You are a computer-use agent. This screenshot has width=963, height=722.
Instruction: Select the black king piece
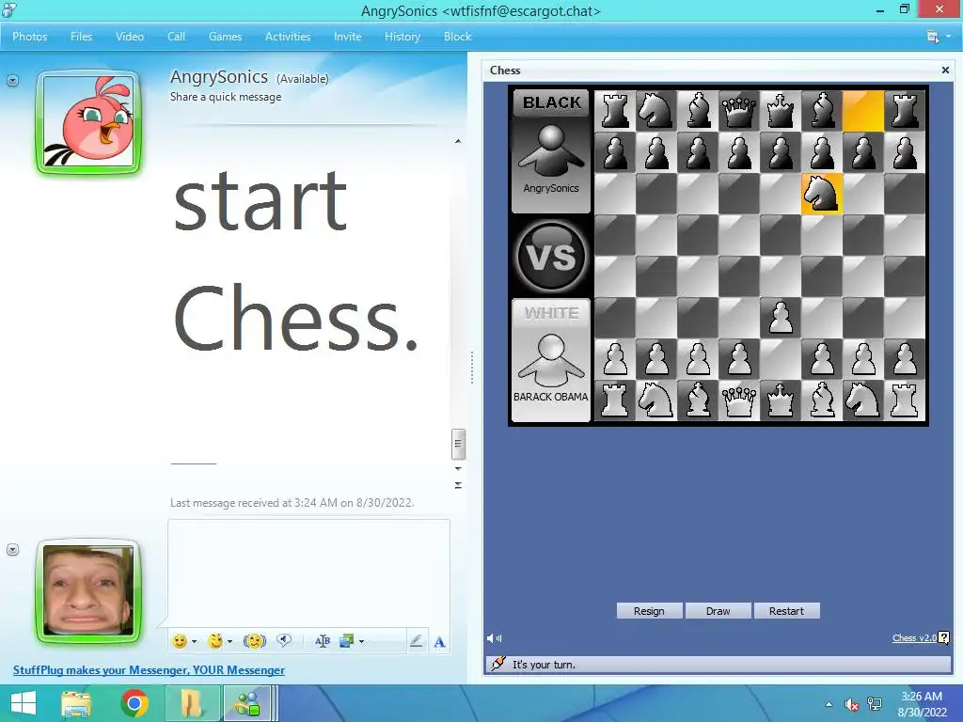click(x=781, y=111)
